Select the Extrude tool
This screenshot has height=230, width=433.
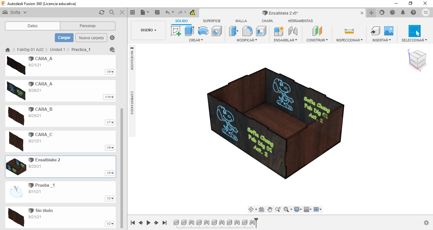pyautogui.click(x=190, y=31)
